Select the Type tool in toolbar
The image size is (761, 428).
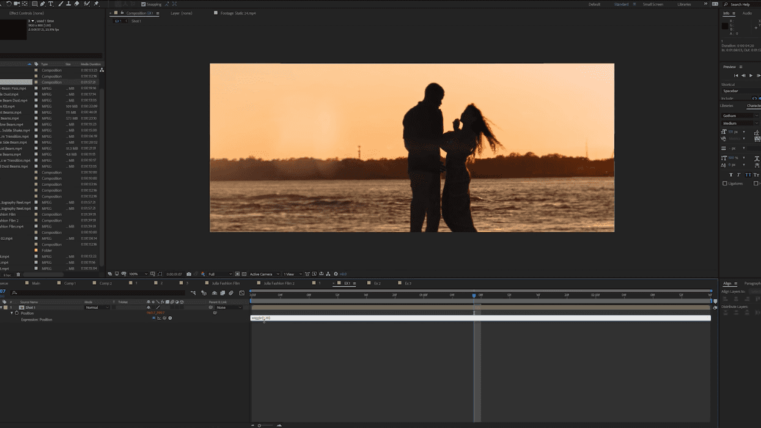pos(51,4)
